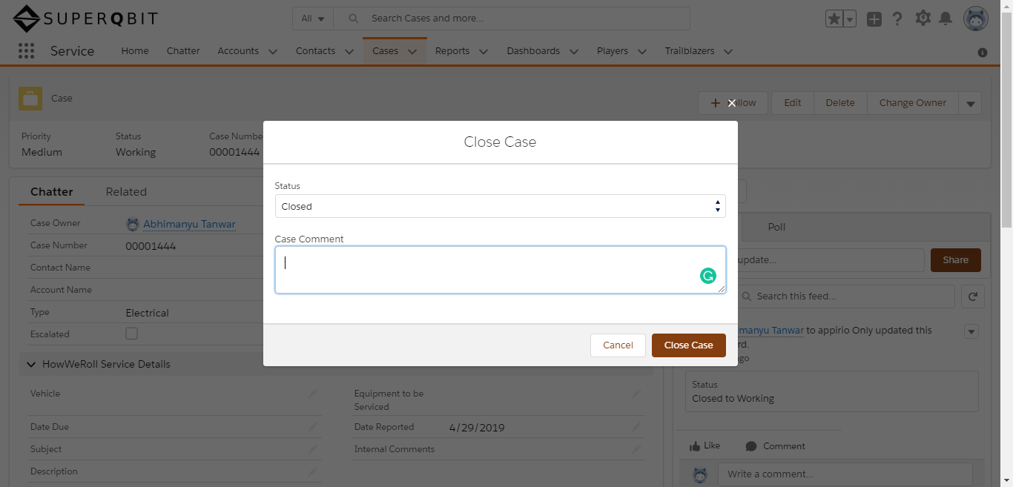Image resolution: width=1013 pixels, height=487 pixels.
Task: Click the info icon on navigation bar
Action: pos(983,53)
